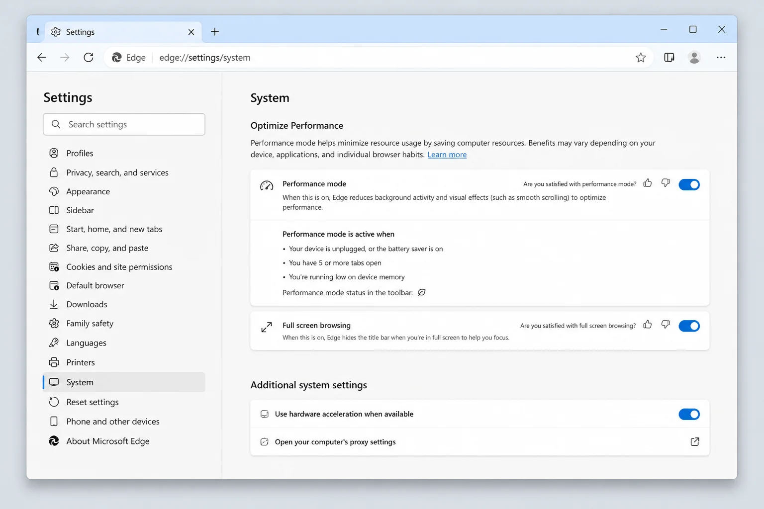Open Settings and more ellipsis menu
This screenshot has height=509, width=764.
pyautogui.click(x=721, y=58)
